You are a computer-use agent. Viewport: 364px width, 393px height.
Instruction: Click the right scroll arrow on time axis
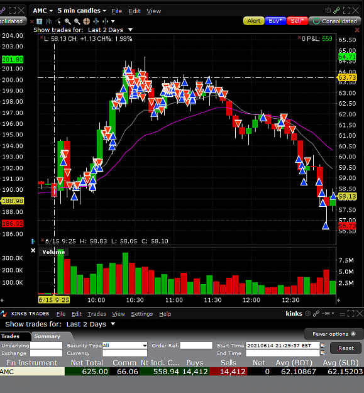[338, 300]
